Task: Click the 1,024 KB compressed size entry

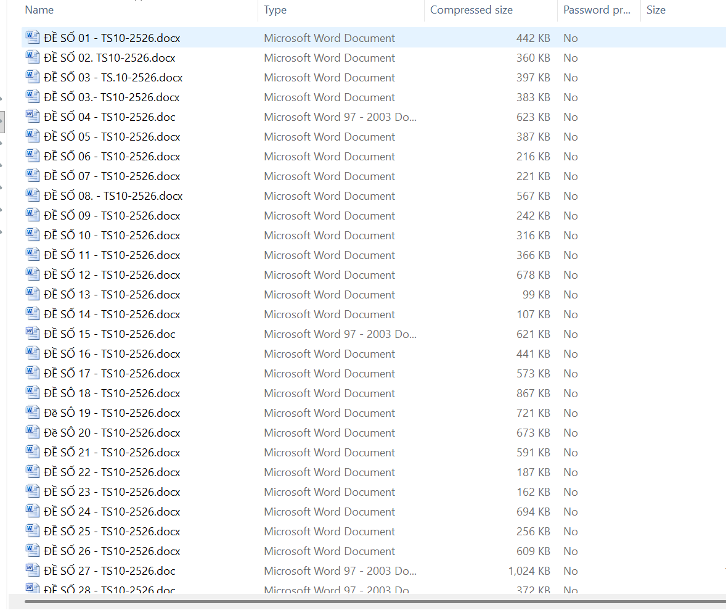Action: pyautogui.click(x=529, y=571)
